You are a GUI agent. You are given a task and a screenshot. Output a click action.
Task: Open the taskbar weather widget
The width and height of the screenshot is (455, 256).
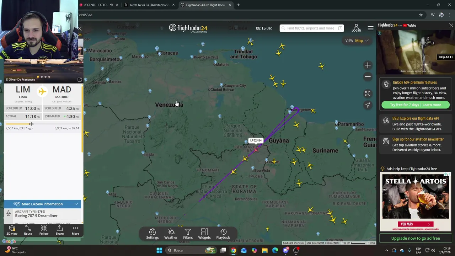15,250
